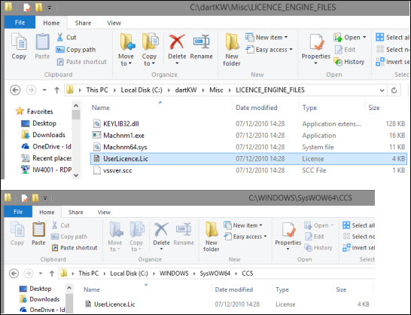Click navigation pane scroll down arrow top window
Screen dimensions: 411x315
tap(76, 175)
